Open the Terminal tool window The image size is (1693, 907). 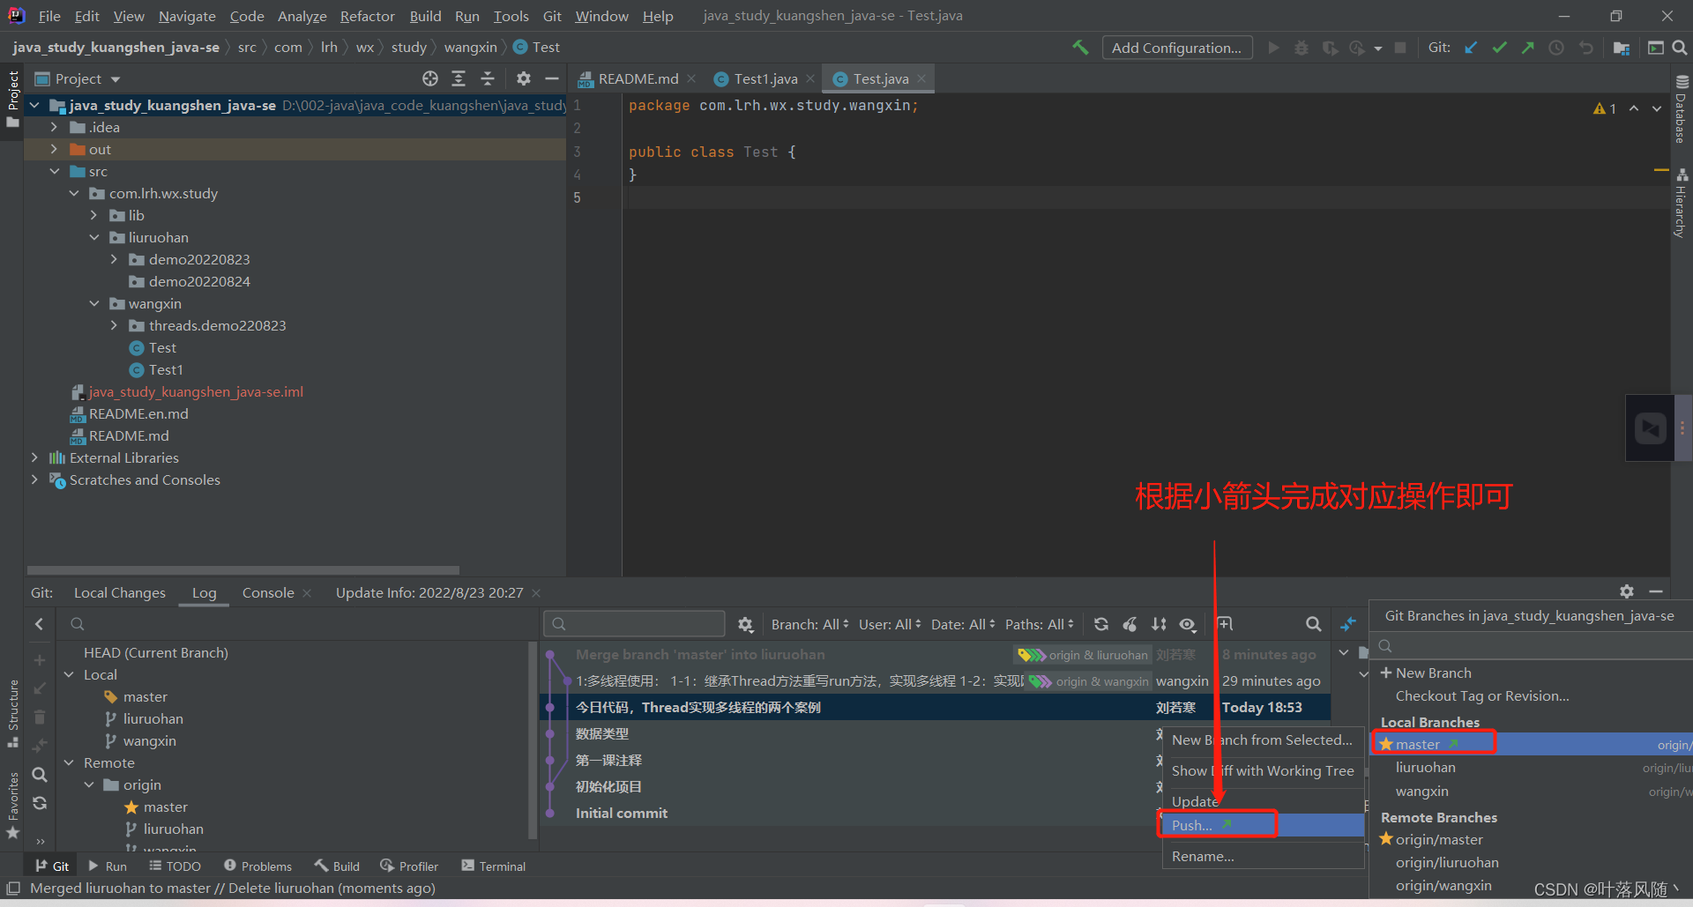pyautogui.click(x=493, y=866)
